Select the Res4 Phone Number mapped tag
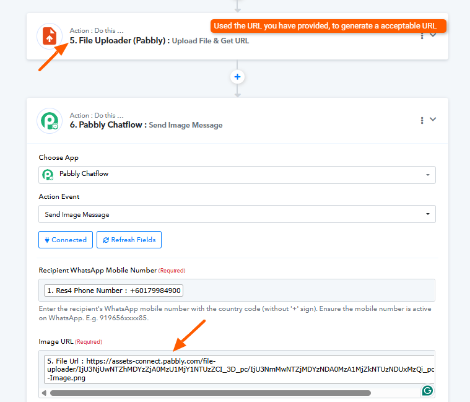 pyautogui.click(x=113, y=291)
